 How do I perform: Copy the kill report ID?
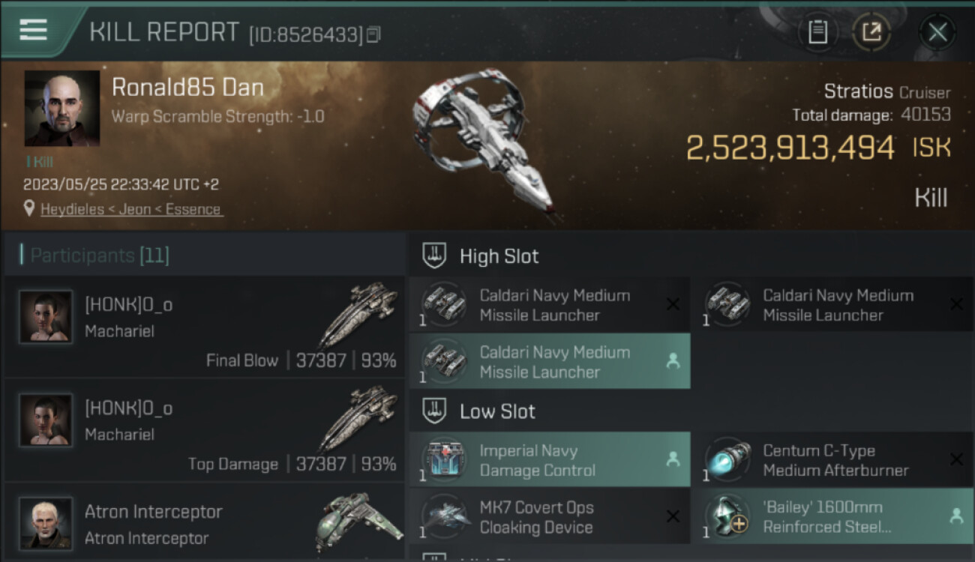[373, 34]
